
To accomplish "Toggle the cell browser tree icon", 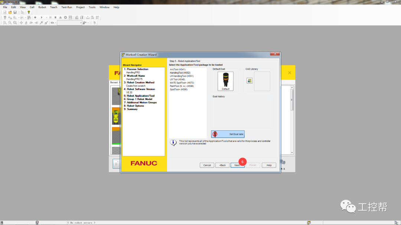I will click(x=23, y=12).
